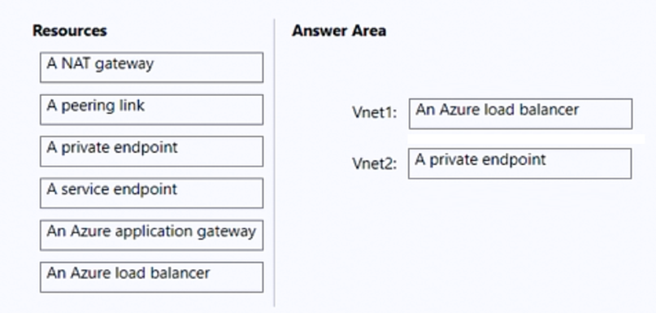
Task: Click the private endpoint text in Vnet2 box
Action: coord(480,160)
